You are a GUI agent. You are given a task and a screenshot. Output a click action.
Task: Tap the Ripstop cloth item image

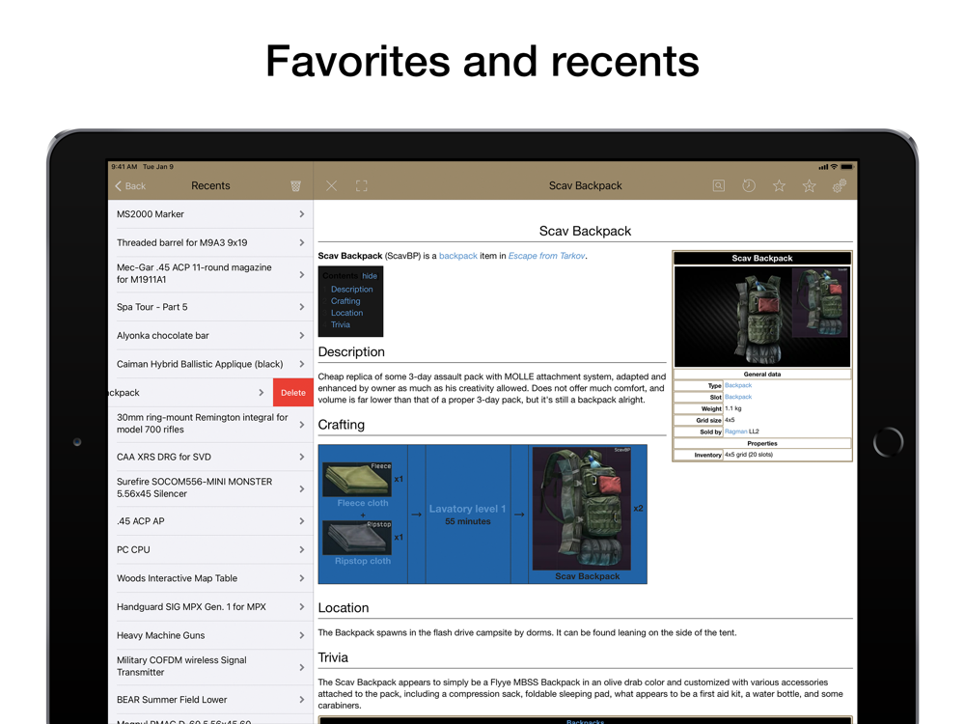tap(357, 538)
